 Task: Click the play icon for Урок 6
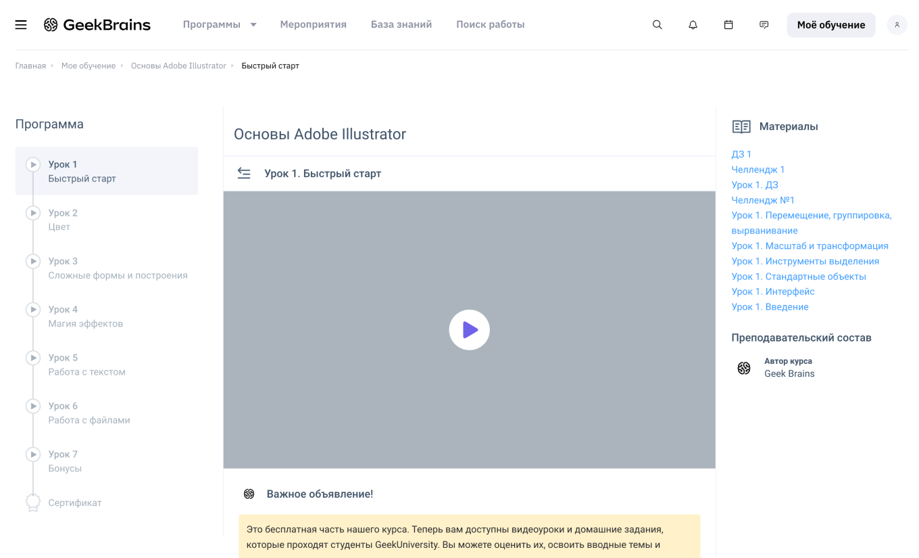point(33,406)
